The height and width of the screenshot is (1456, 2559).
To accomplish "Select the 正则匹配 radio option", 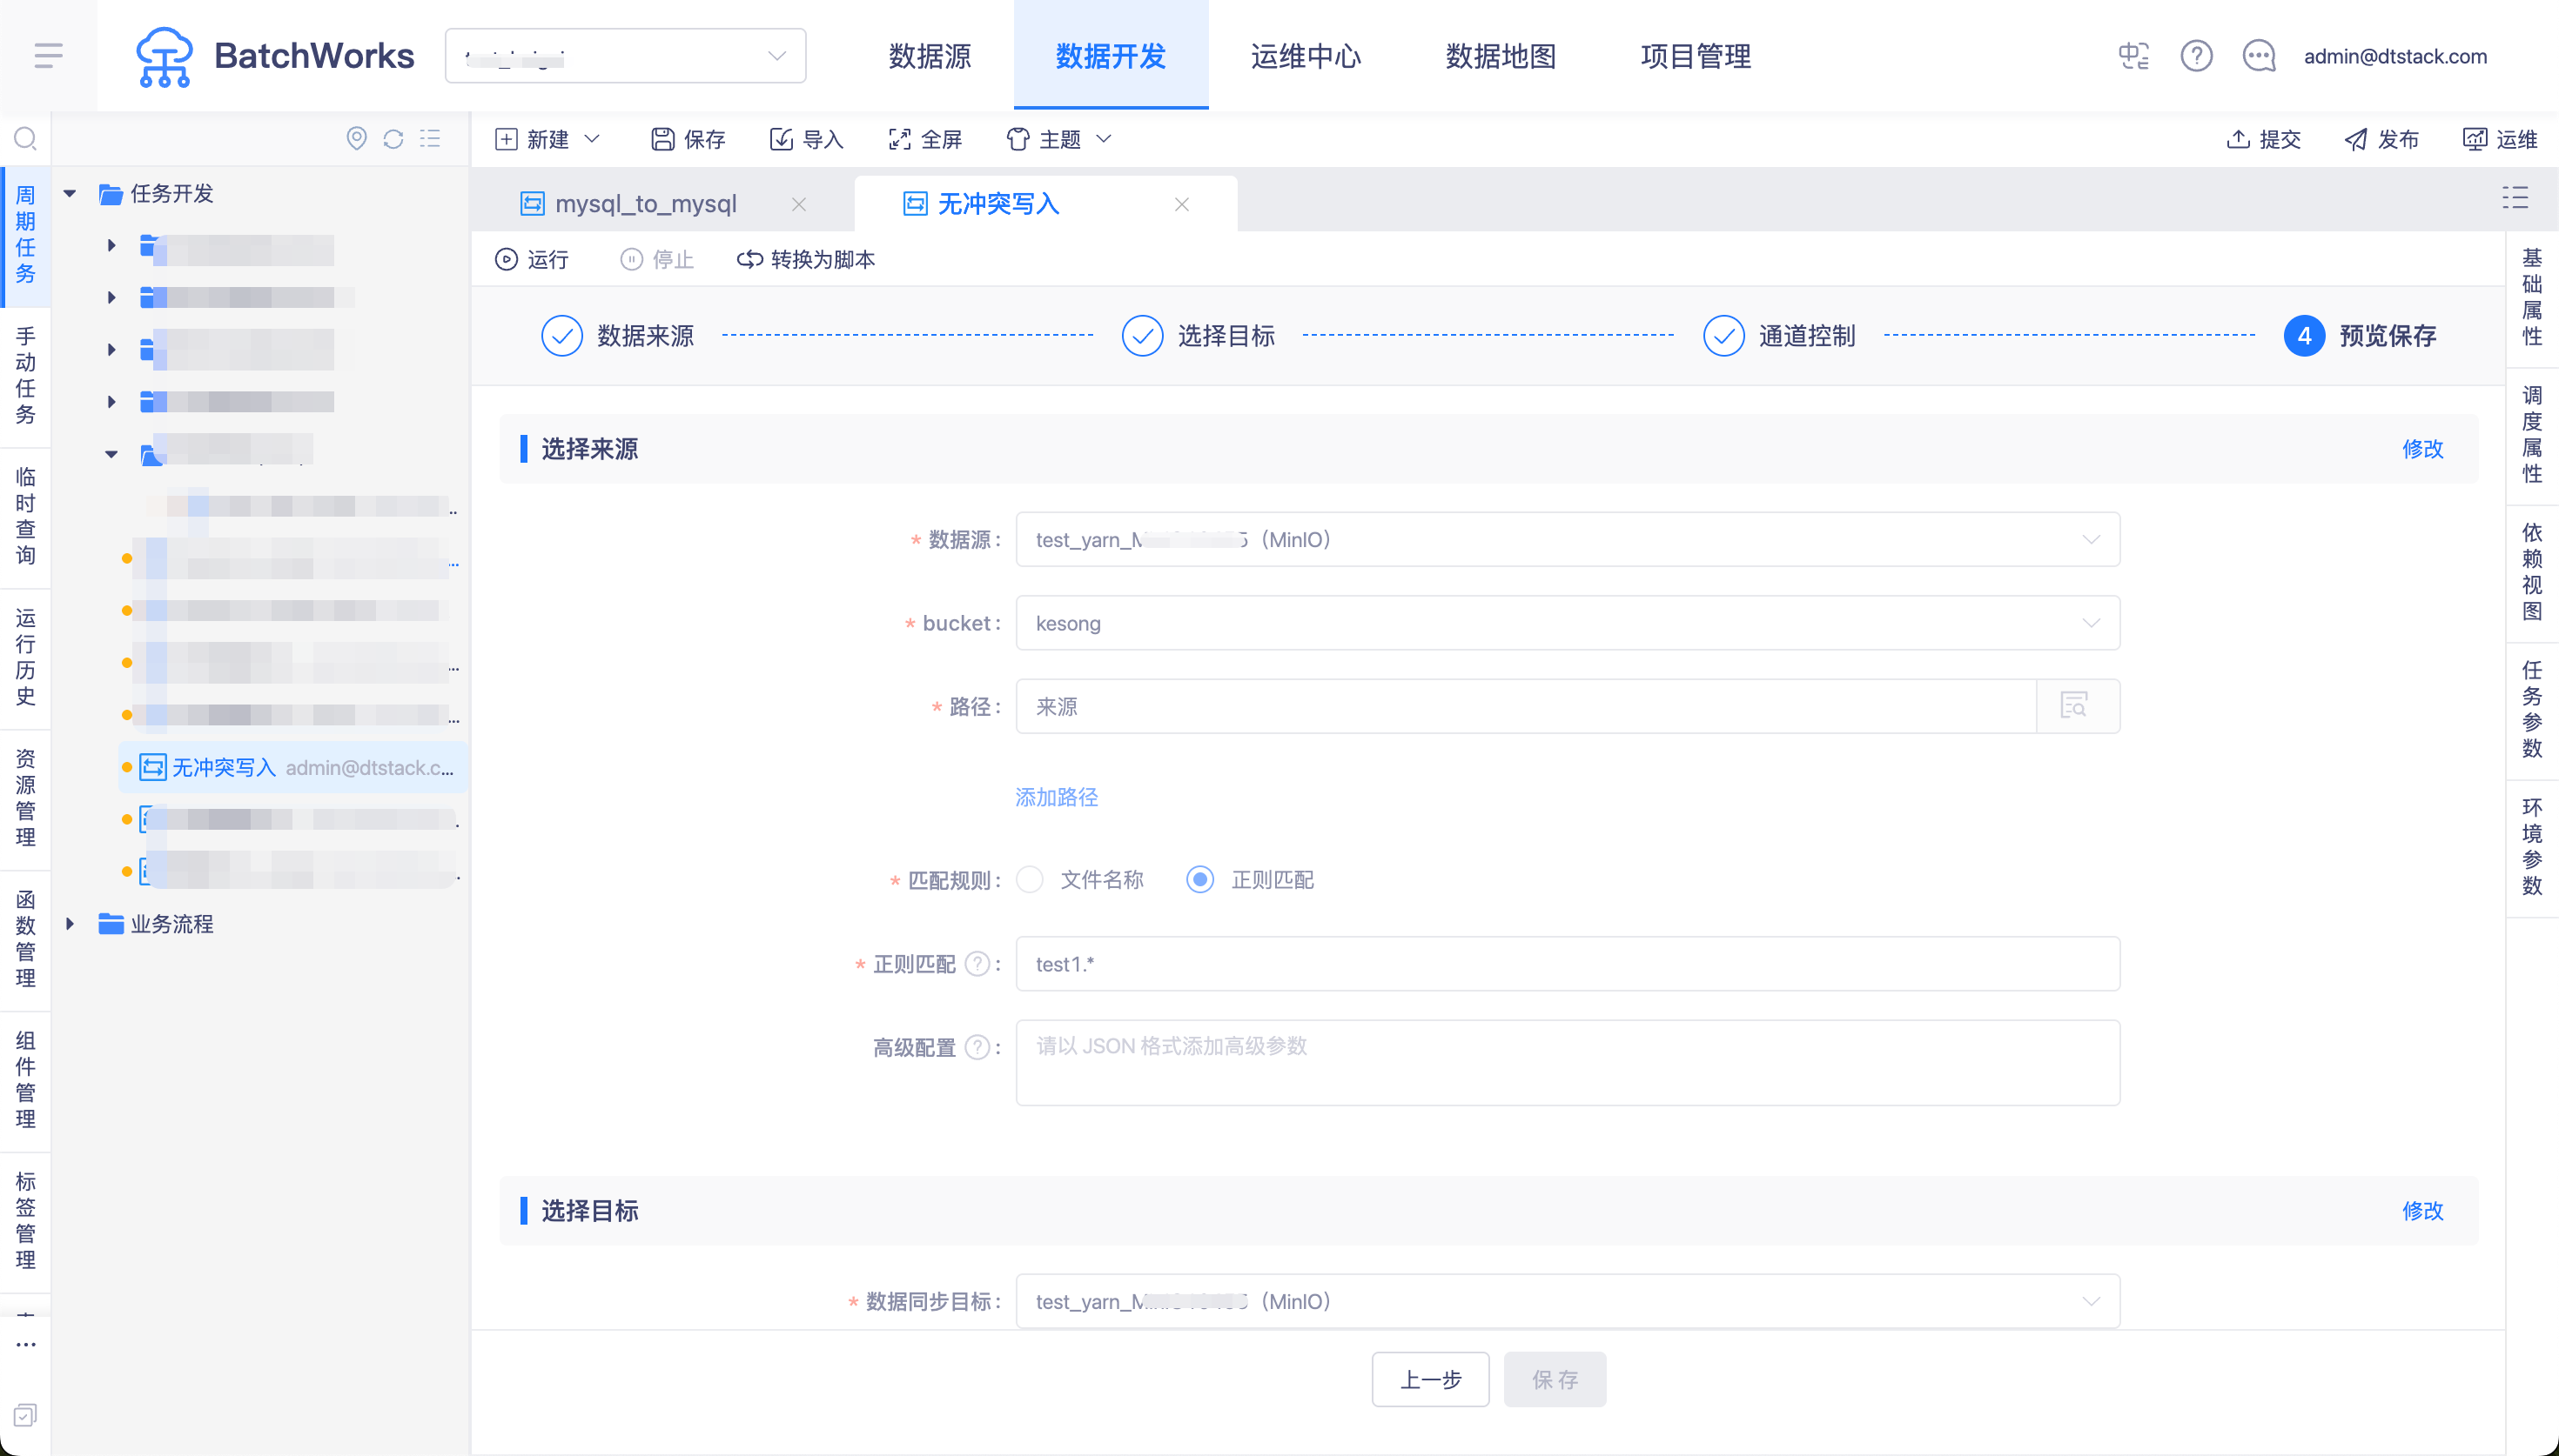I will pos(1199,880).
